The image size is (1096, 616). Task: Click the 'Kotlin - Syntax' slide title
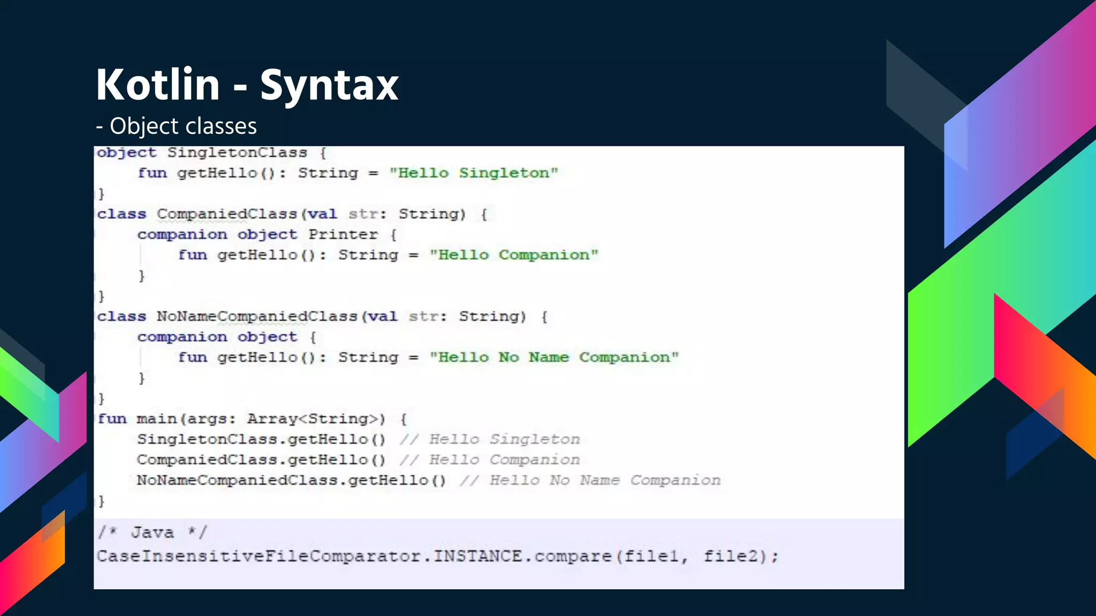(x=247, y=84)
